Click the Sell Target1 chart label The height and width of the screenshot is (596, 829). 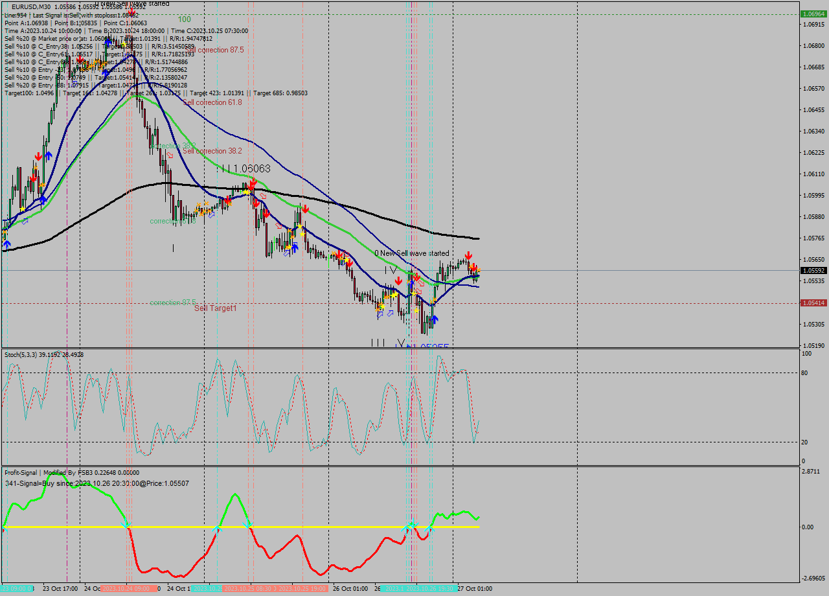pyautogui.click(x=214, y=309)
